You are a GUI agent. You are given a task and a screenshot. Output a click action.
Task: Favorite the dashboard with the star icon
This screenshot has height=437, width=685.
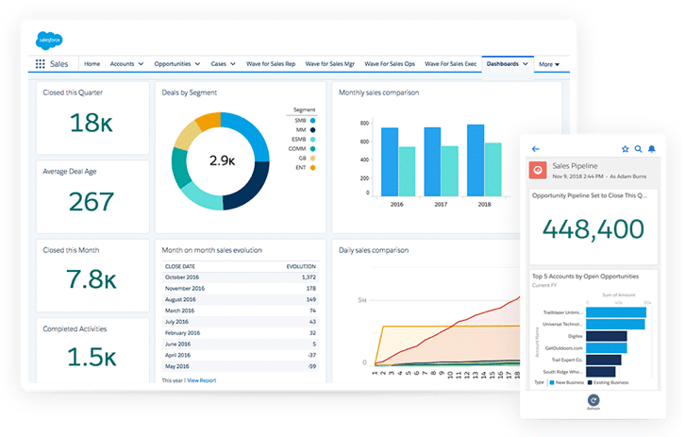click(x=625, y=148)
